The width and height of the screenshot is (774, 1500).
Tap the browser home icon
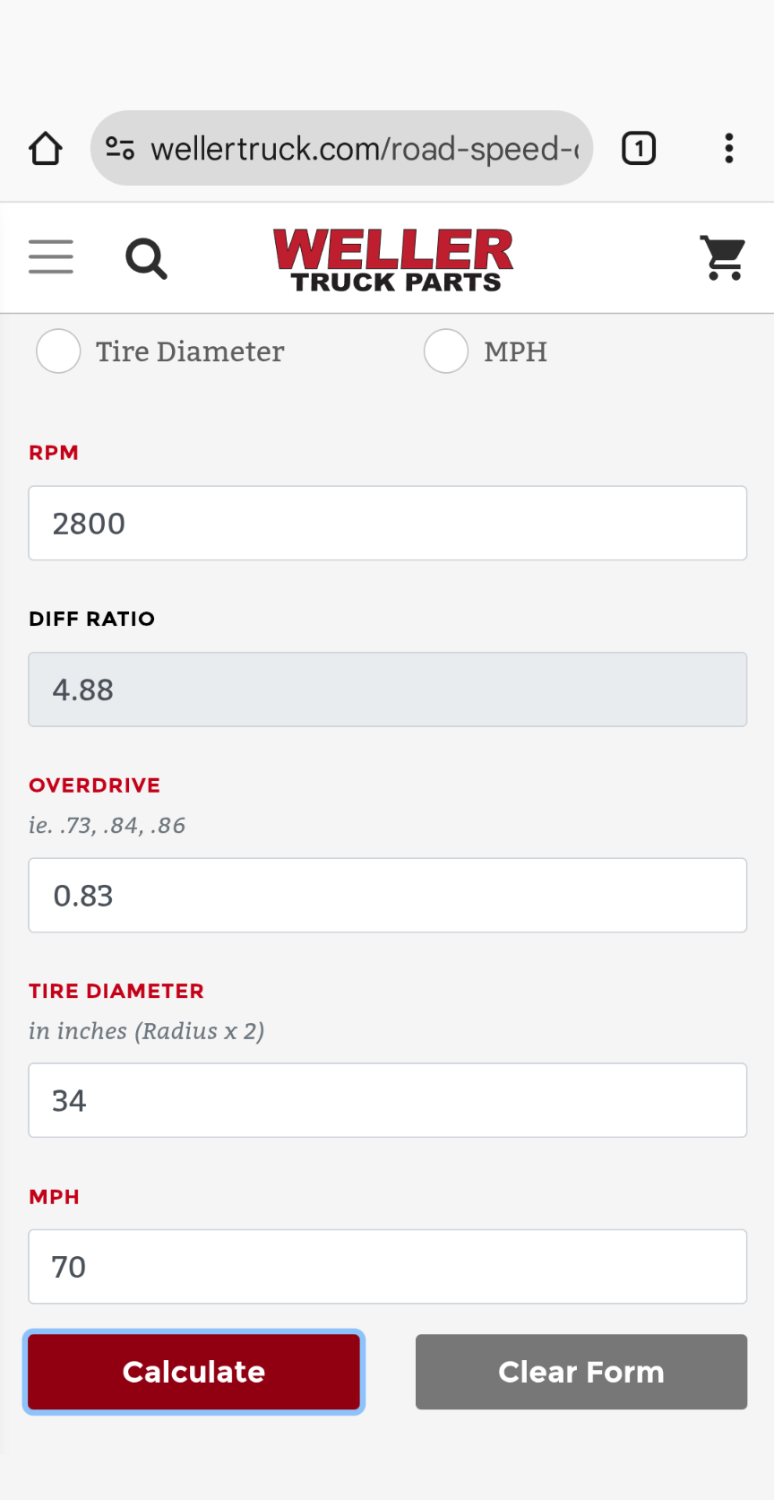point(46,149)
